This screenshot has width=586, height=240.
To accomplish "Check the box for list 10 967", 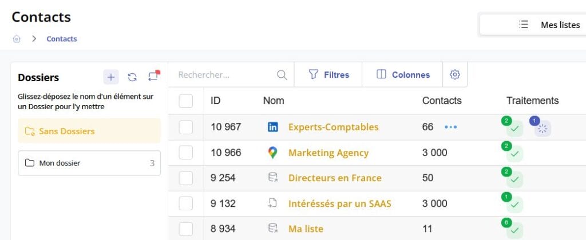I will 186,127.
